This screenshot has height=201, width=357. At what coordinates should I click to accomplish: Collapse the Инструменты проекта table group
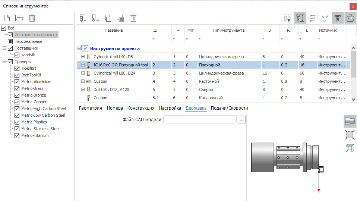(79, 48)
